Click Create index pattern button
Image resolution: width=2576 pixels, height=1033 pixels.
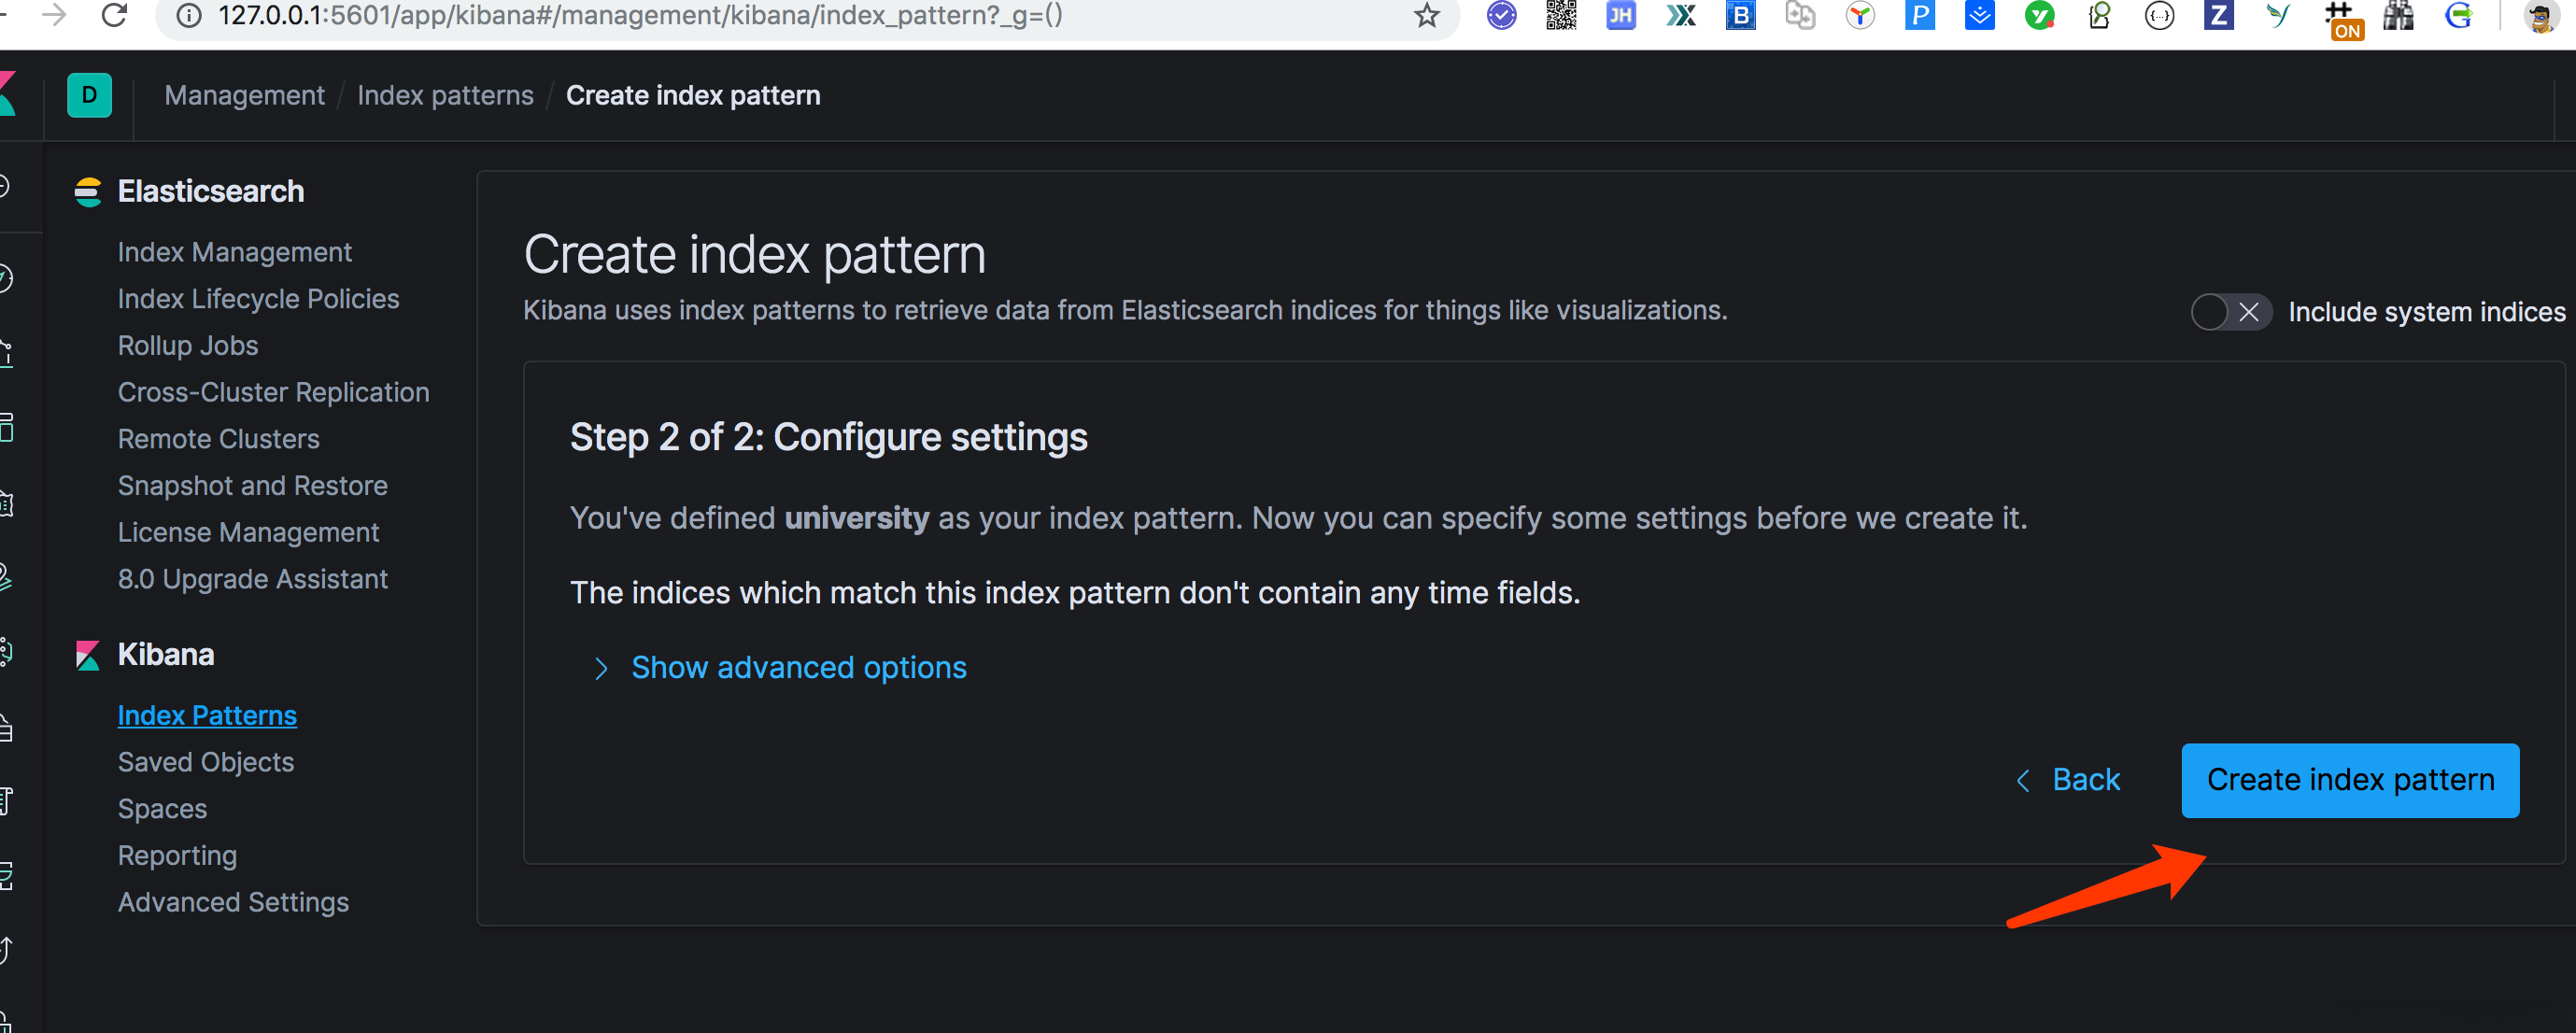tap(2349, 780)
